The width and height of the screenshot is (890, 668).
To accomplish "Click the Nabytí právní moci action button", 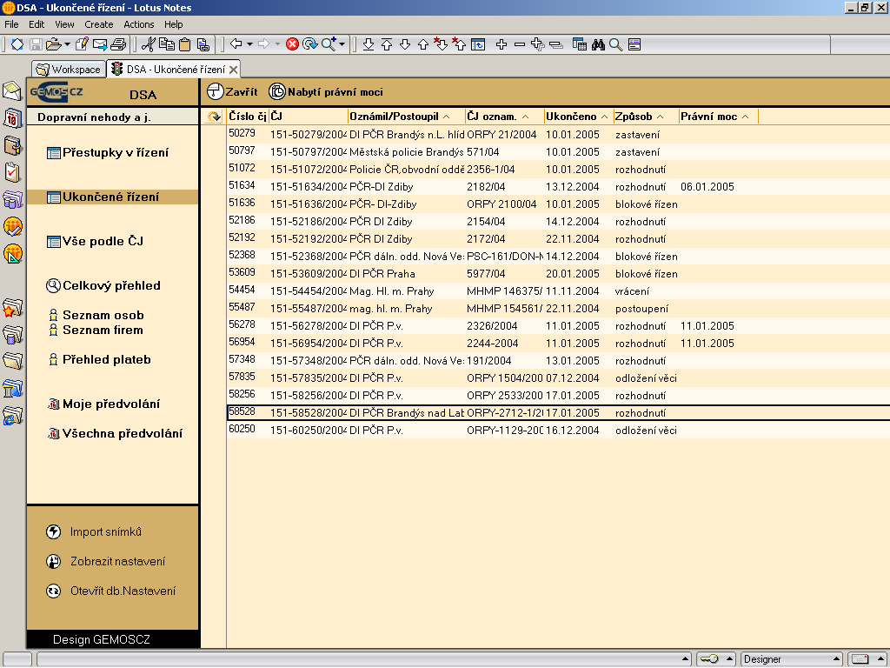I will [x=326, y=91].
